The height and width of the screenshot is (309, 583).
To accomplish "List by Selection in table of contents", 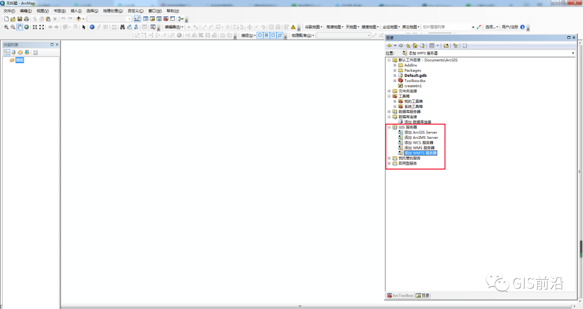I will point(27,52).
